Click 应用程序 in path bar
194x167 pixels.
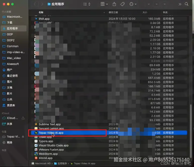[x=61, y=163]
